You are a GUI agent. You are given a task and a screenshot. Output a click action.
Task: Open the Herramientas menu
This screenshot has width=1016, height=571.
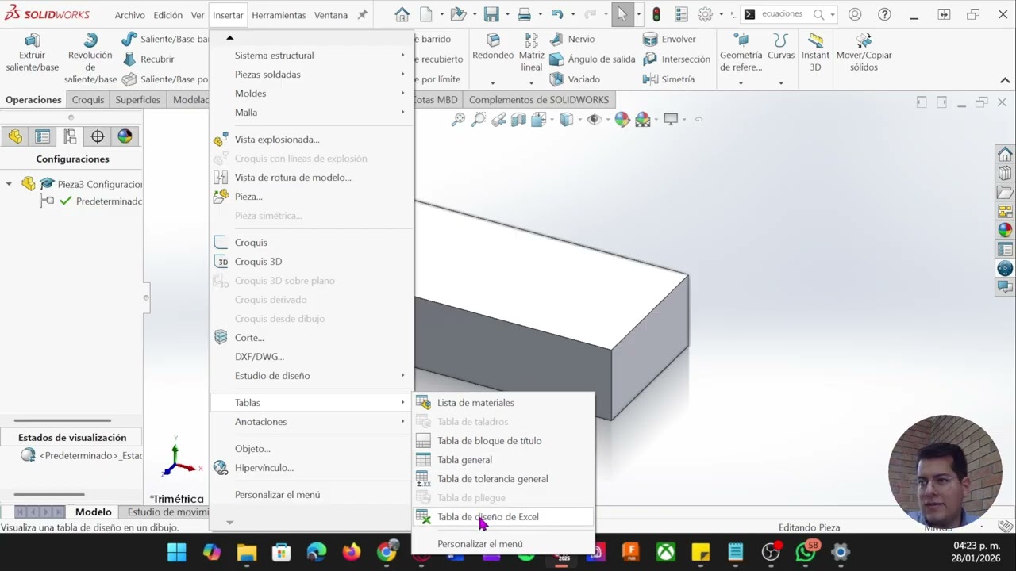tap(279, 15)
